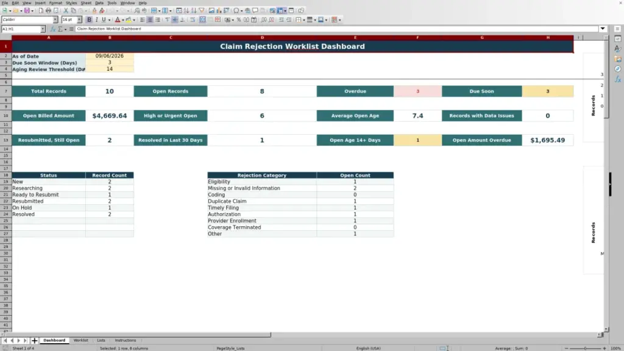This screenshot has width=624, height=351.
Task: Open the Sheet menu
Action: click(x=86, y=3)
